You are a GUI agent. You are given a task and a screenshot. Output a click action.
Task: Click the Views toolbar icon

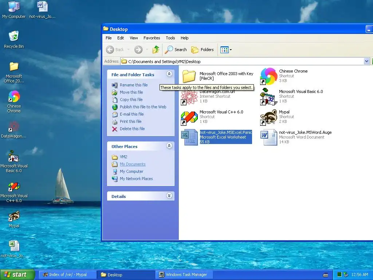point(224,50)
